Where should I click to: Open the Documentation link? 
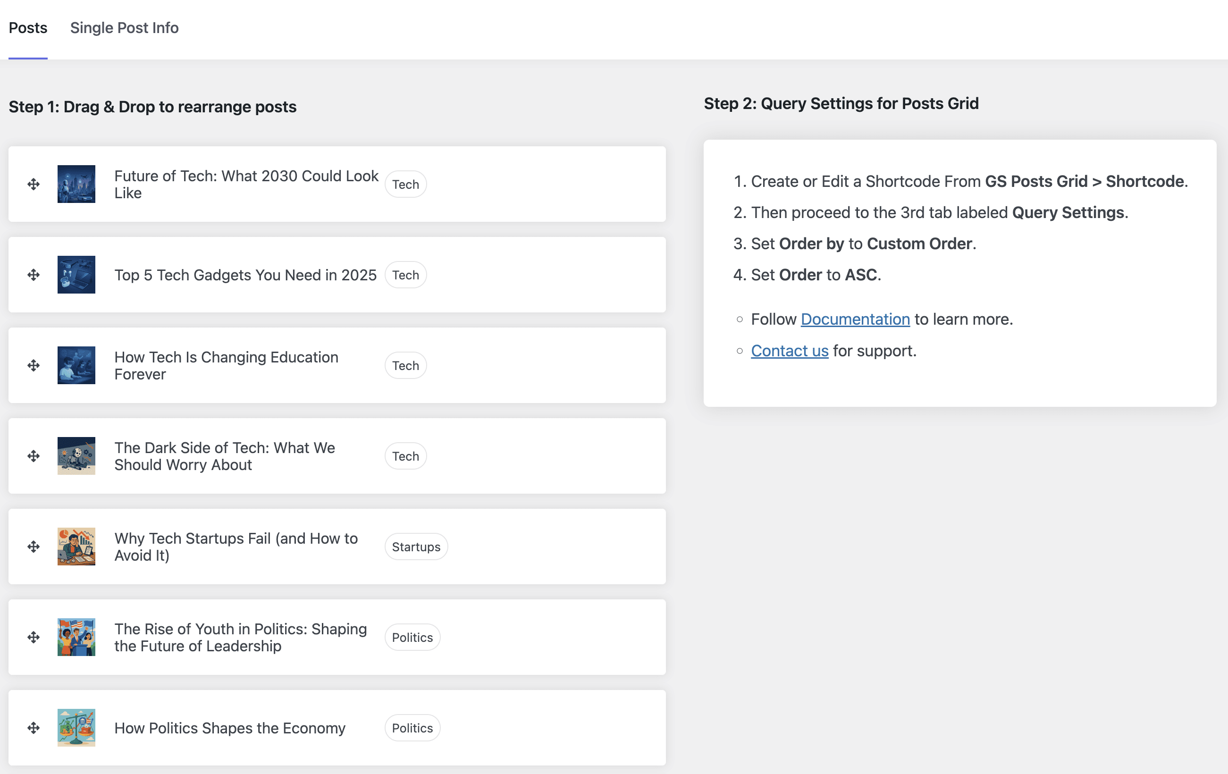pyautogui.click(x=855, y=319)
